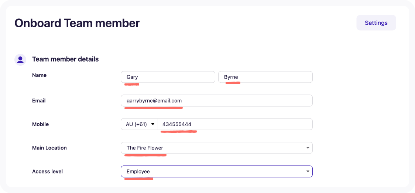Click the first name field containing Gary
Image resolution: width=415 pixels, height=193 pixels.
pos(168,77)
